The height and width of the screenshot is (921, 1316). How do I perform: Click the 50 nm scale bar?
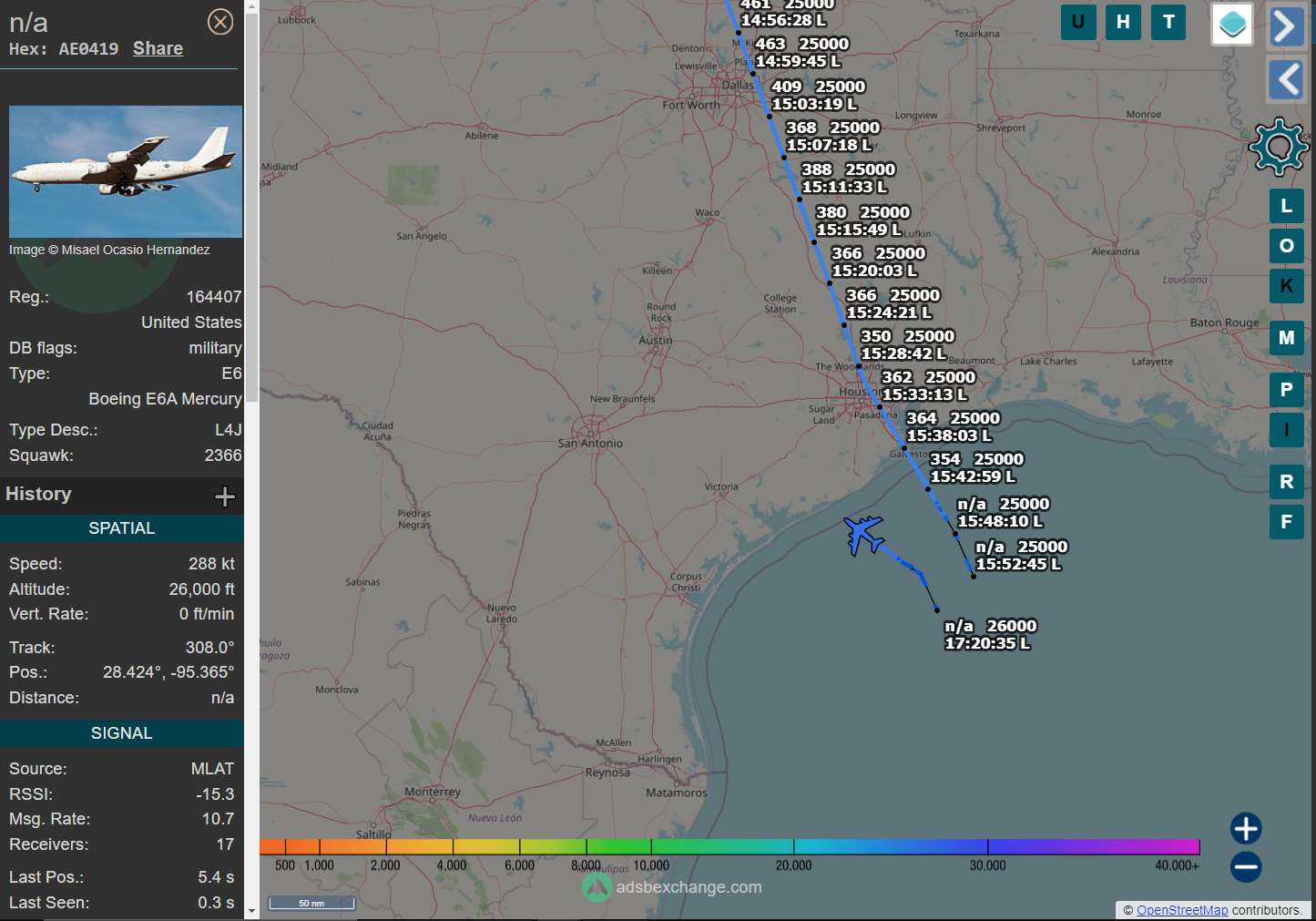(311, 903)
